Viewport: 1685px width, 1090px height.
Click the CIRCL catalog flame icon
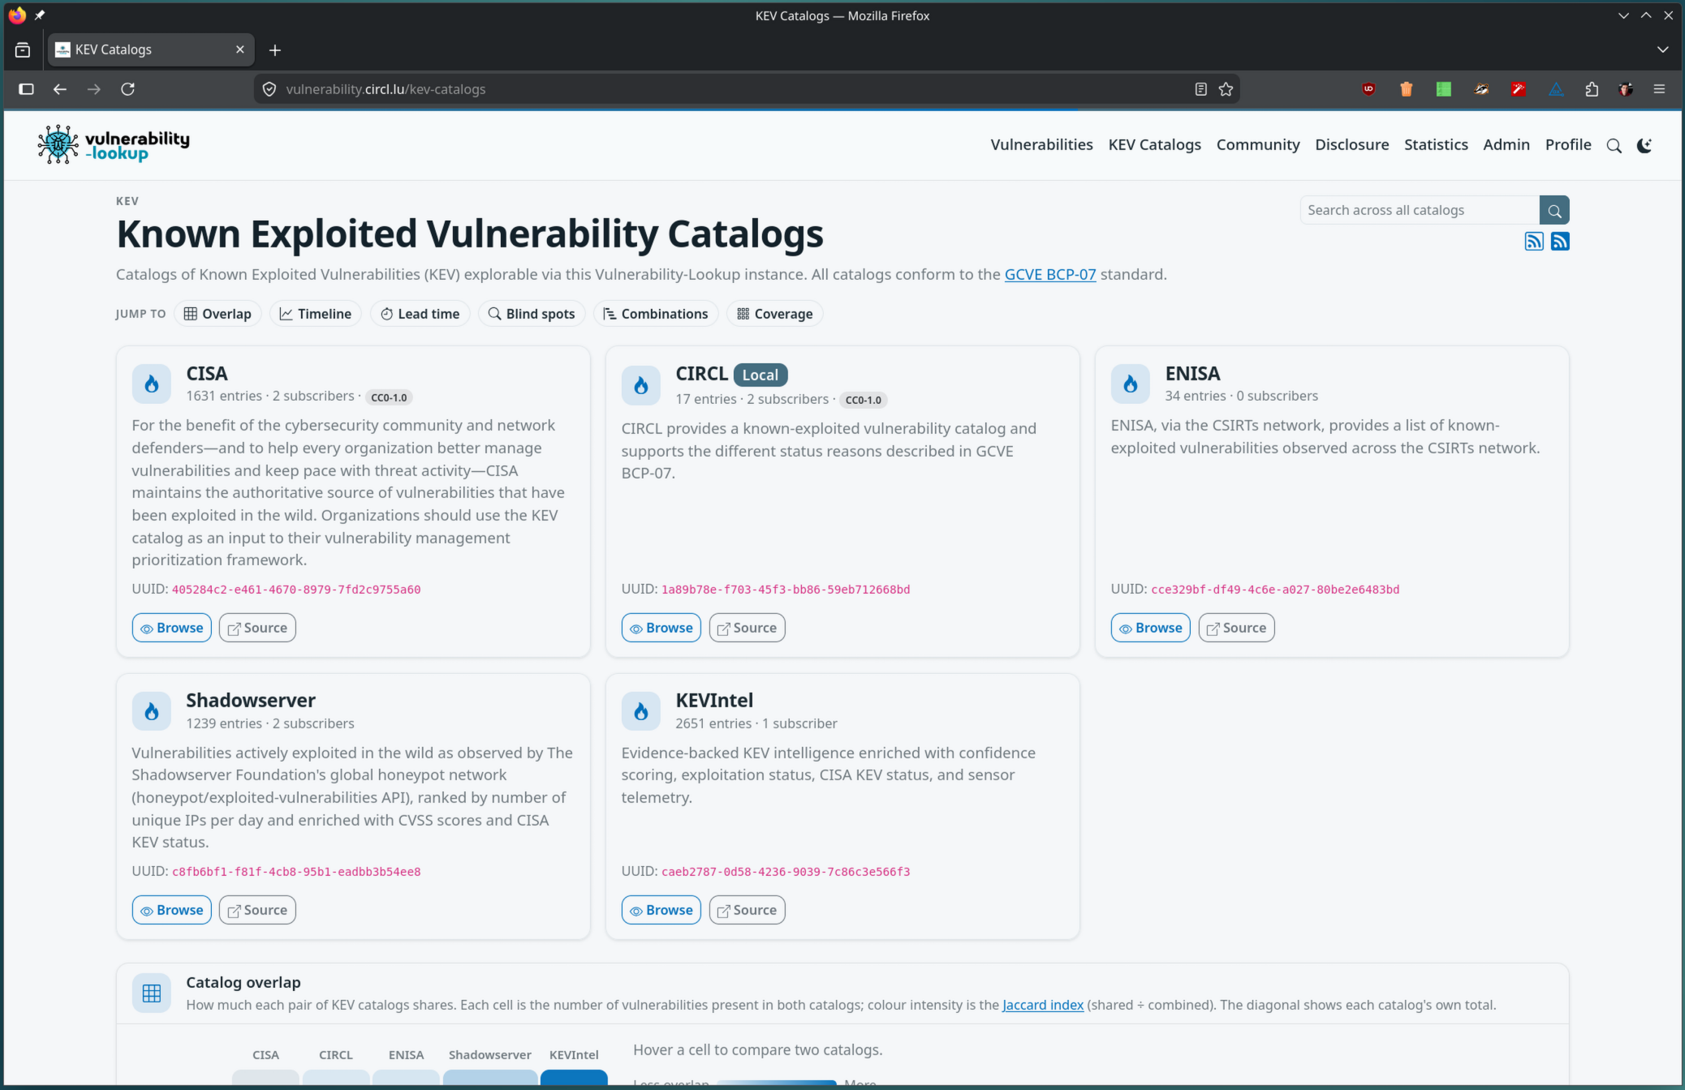click(x=641, y=385)
